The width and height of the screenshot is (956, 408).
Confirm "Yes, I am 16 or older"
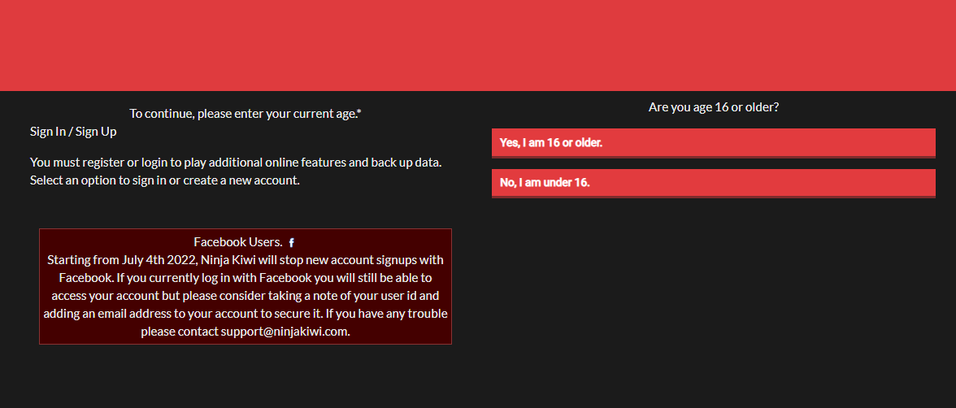pyautogui.click(x=713, y=142)
